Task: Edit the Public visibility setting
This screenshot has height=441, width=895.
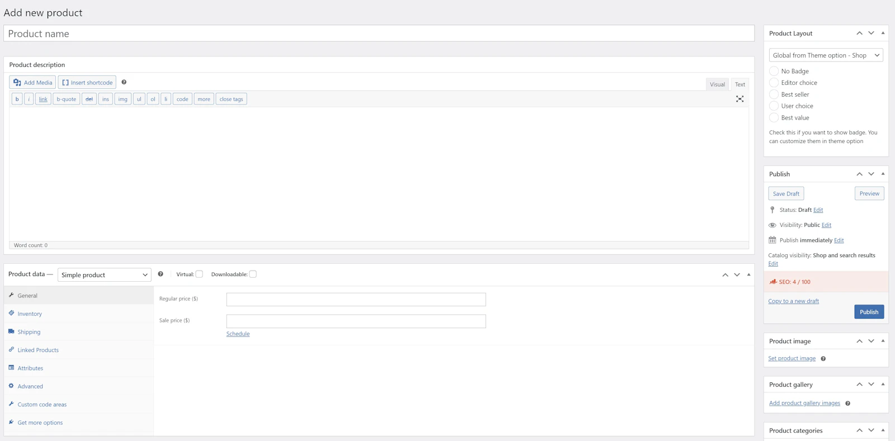Action: click(826, 225)
